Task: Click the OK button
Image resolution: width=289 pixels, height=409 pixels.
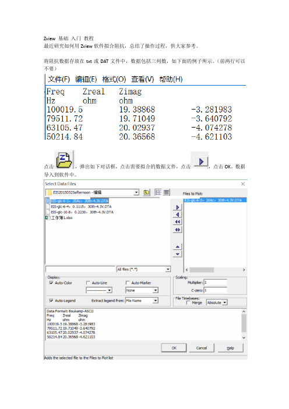Action: (174, 348)
